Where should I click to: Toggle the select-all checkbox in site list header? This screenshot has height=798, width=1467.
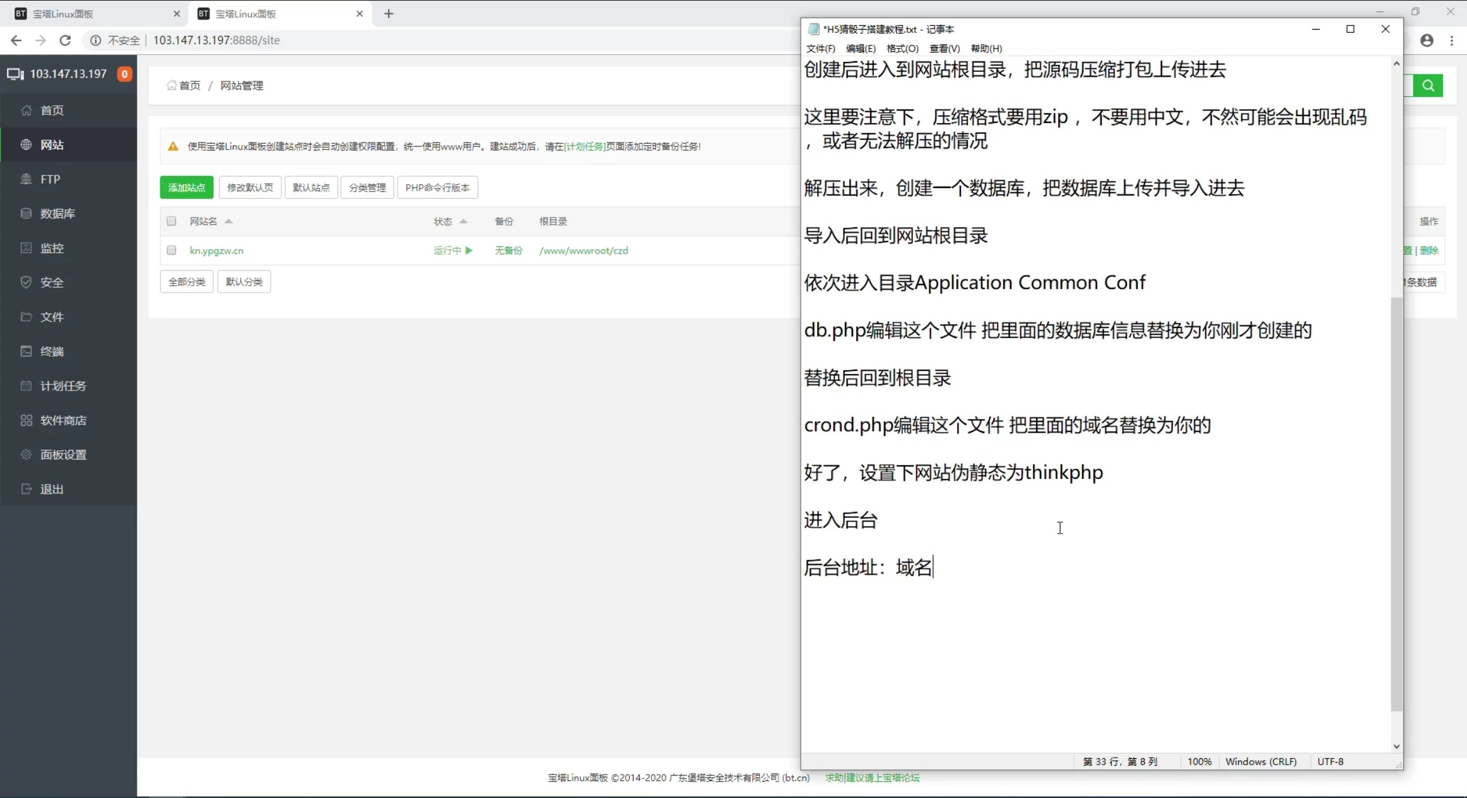point(171,221)
